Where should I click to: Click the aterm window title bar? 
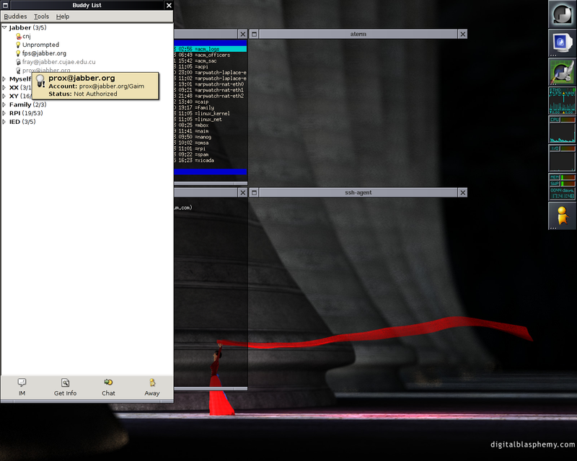click(358, 34)
